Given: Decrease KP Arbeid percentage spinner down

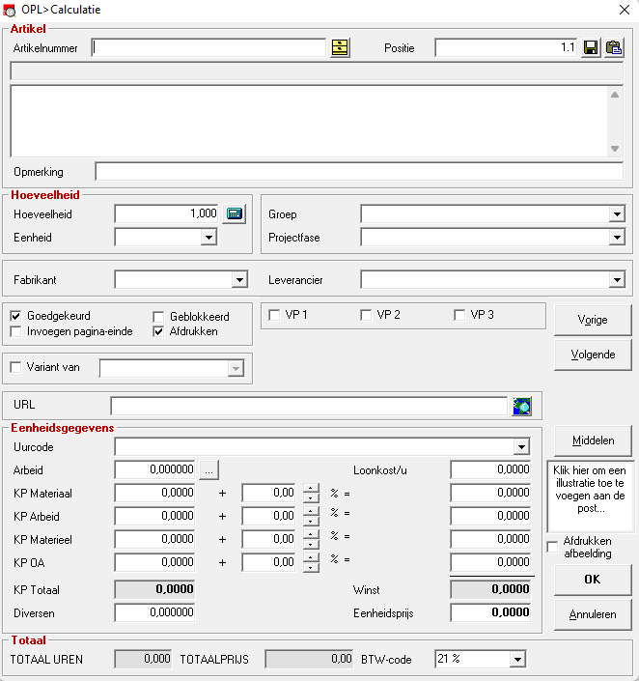Looking at the screenshot, I should [311, 522].
